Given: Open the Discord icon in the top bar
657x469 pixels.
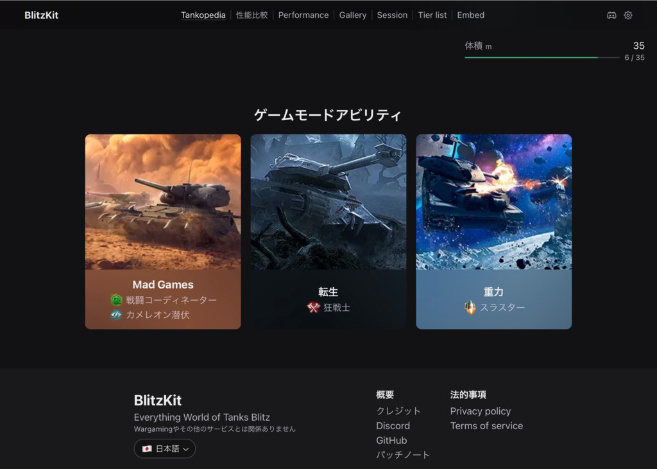Looking at the screenshot, I should point(611,15).
